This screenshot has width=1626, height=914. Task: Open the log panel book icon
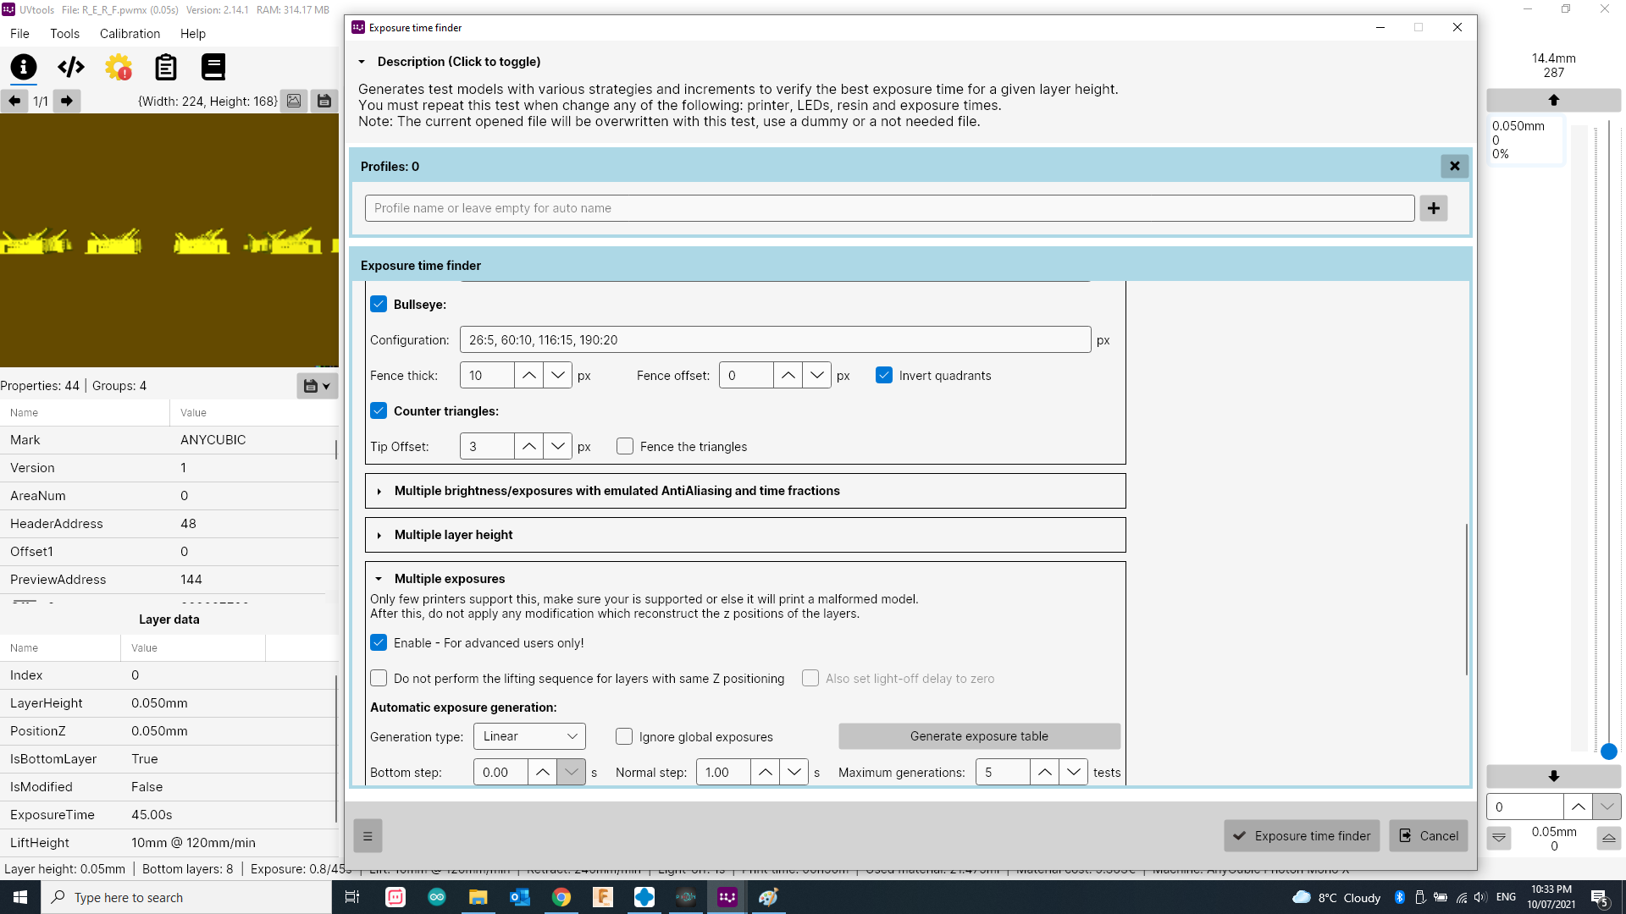pyautogui.click(x=213, y=67)
